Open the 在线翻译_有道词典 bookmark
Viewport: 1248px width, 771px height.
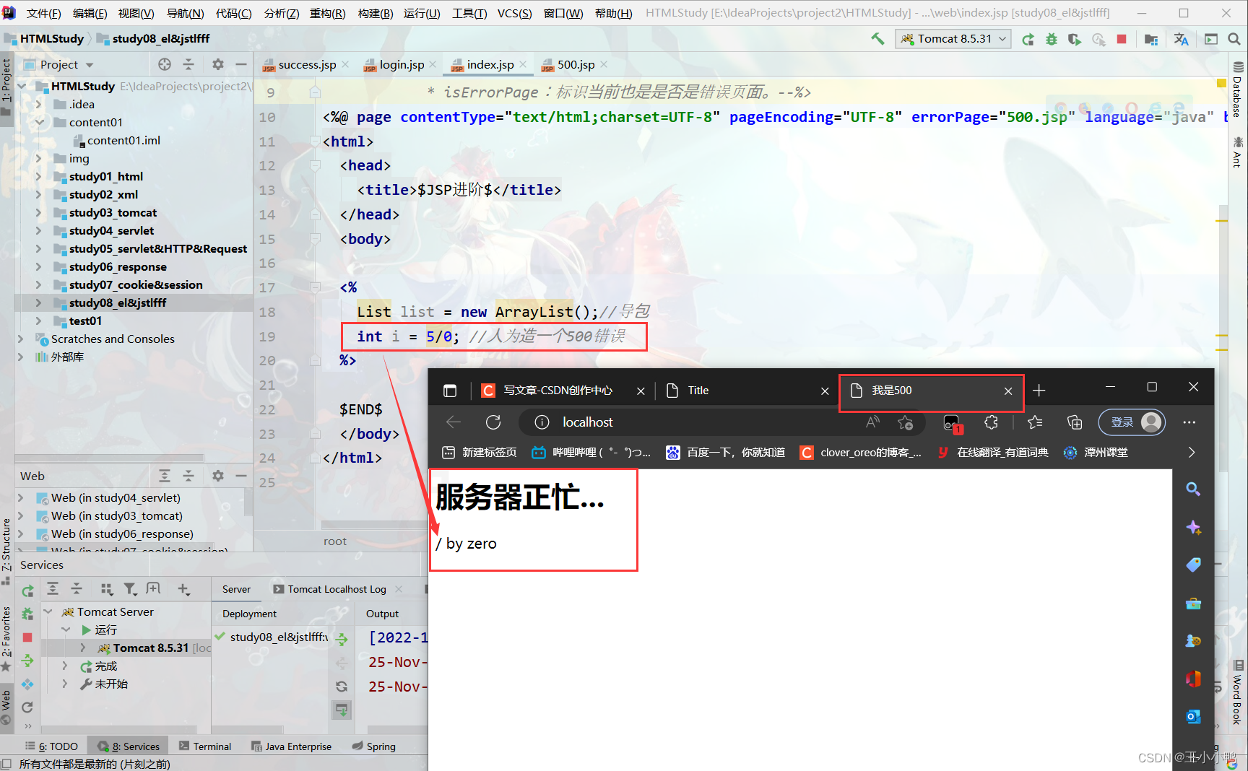pos(993,452)
